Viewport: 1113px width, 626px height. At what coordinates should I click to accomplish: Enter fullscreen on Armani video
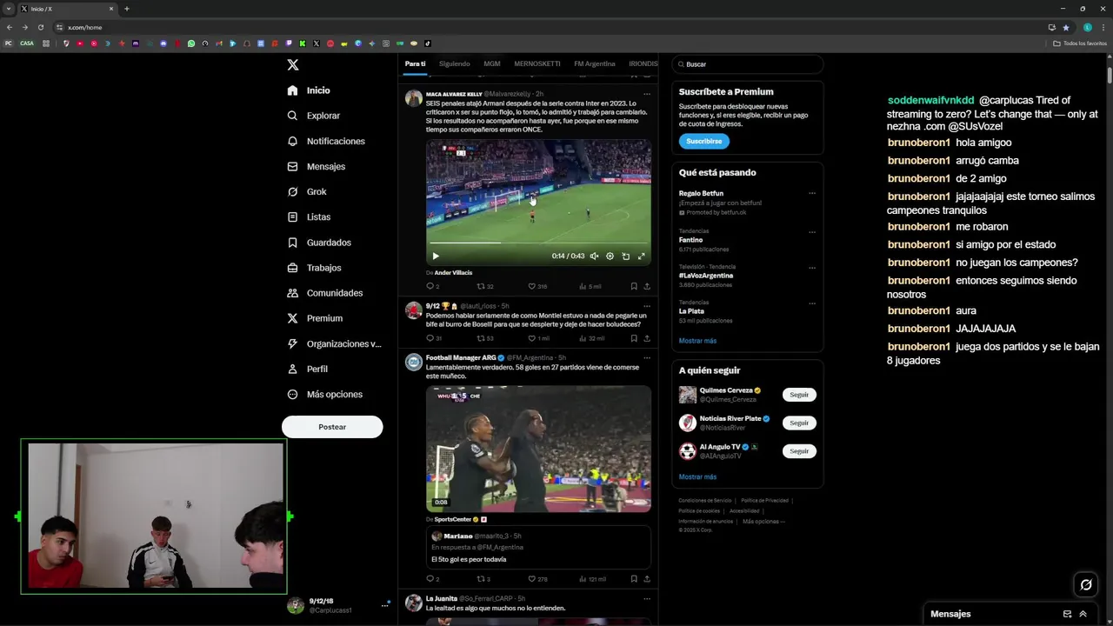(x=641, y=256)
